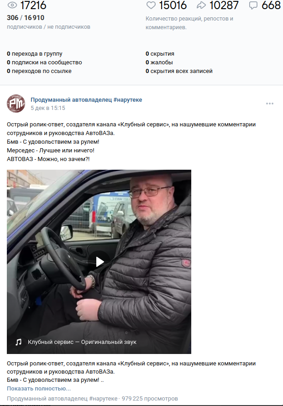Screen dimensions: 283x406
Task: Play the video with the center play button
Action: (x=99, y=262)
